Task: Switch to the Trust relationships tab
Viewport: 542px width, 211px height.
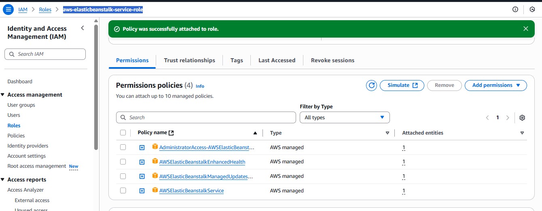Action: [189, 60]
